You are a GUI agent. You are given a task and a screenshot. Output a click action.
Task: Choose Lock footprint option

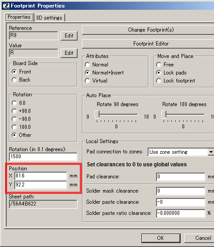tap(176, 81)
